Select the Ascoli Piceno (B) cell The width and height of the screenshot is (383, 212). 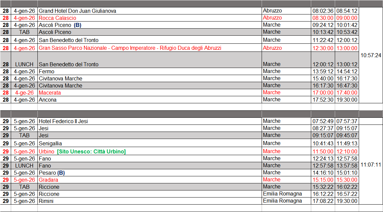[x=60, y=25]
